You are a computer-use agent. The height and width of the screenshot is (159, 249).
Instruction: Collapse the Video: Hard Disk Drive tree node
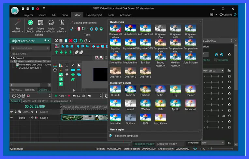13,61
